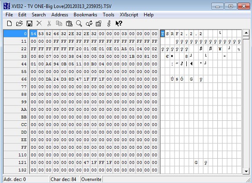Select hex byte 1B in row 33
Image resolution: width=252 pixels, height=183 pixels.
point(132,56)
